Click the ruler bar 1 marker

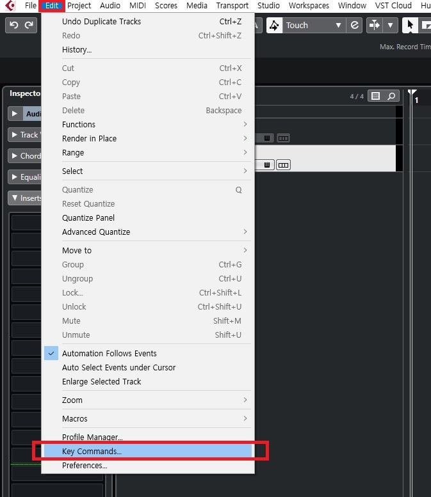416,100
